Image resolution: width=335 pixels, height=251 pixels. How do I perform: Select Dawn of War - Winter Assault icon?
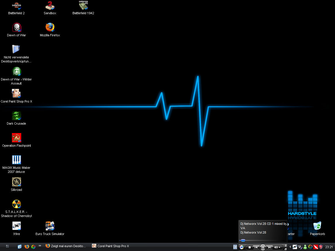16,76
